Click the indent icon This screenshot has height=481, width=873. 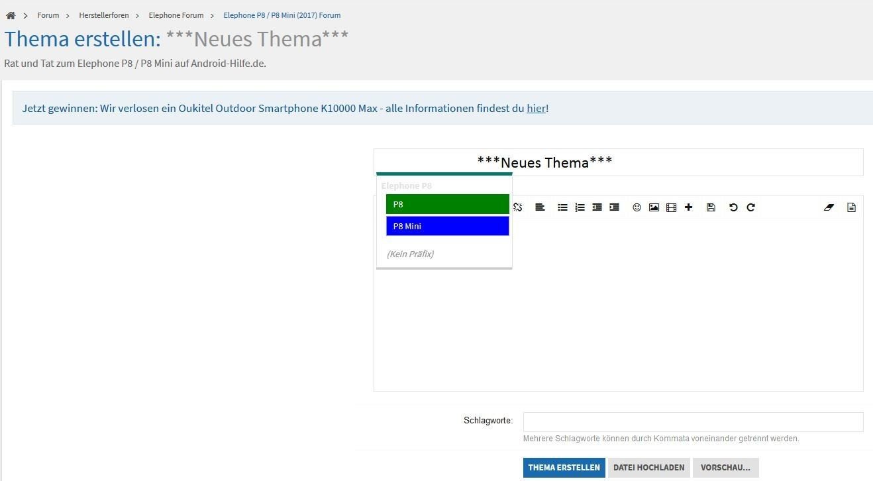pyautogui.click(x=614, y=207)
